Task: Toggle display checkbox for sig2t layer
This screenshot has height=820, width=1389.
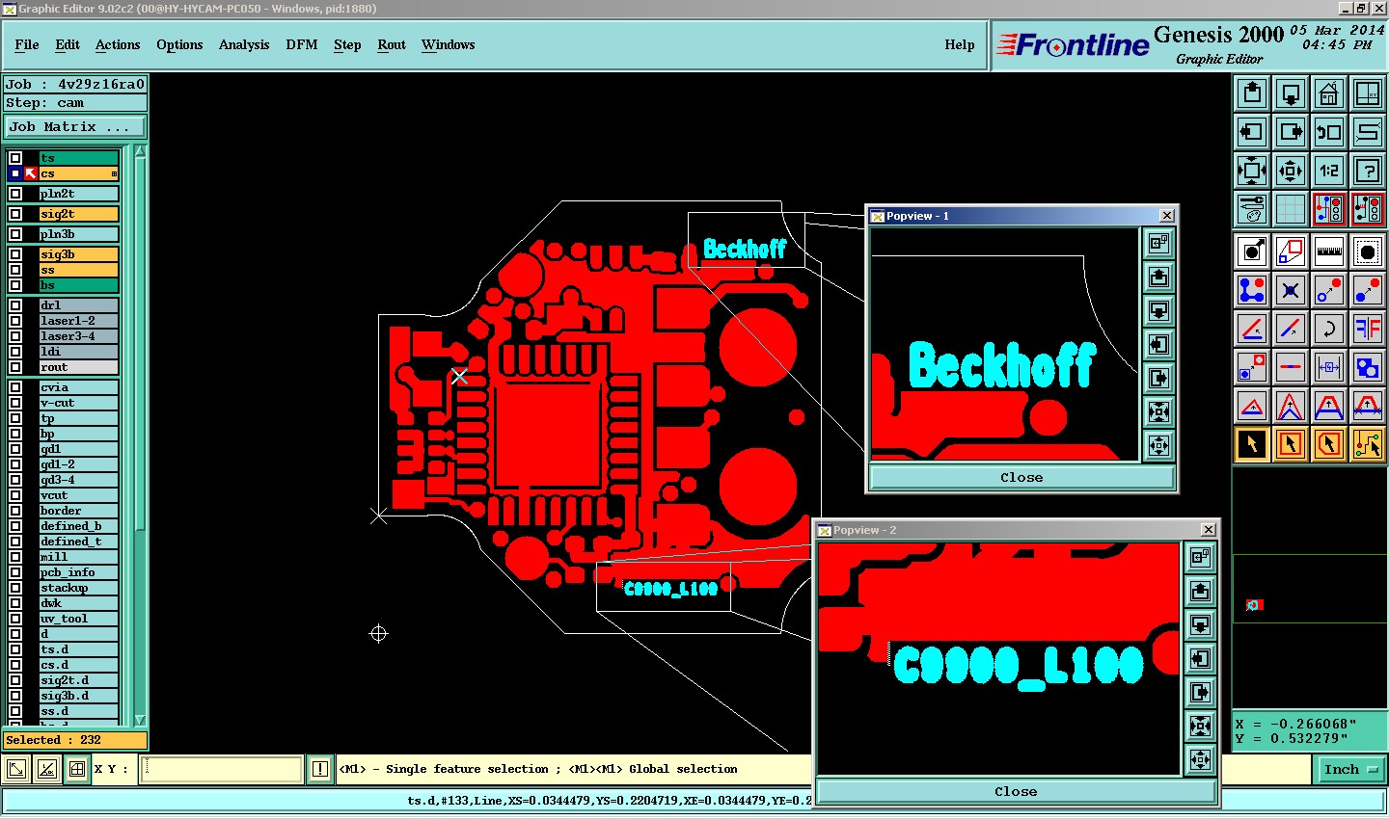Action: pyautogui.click(x=15, y=214)
